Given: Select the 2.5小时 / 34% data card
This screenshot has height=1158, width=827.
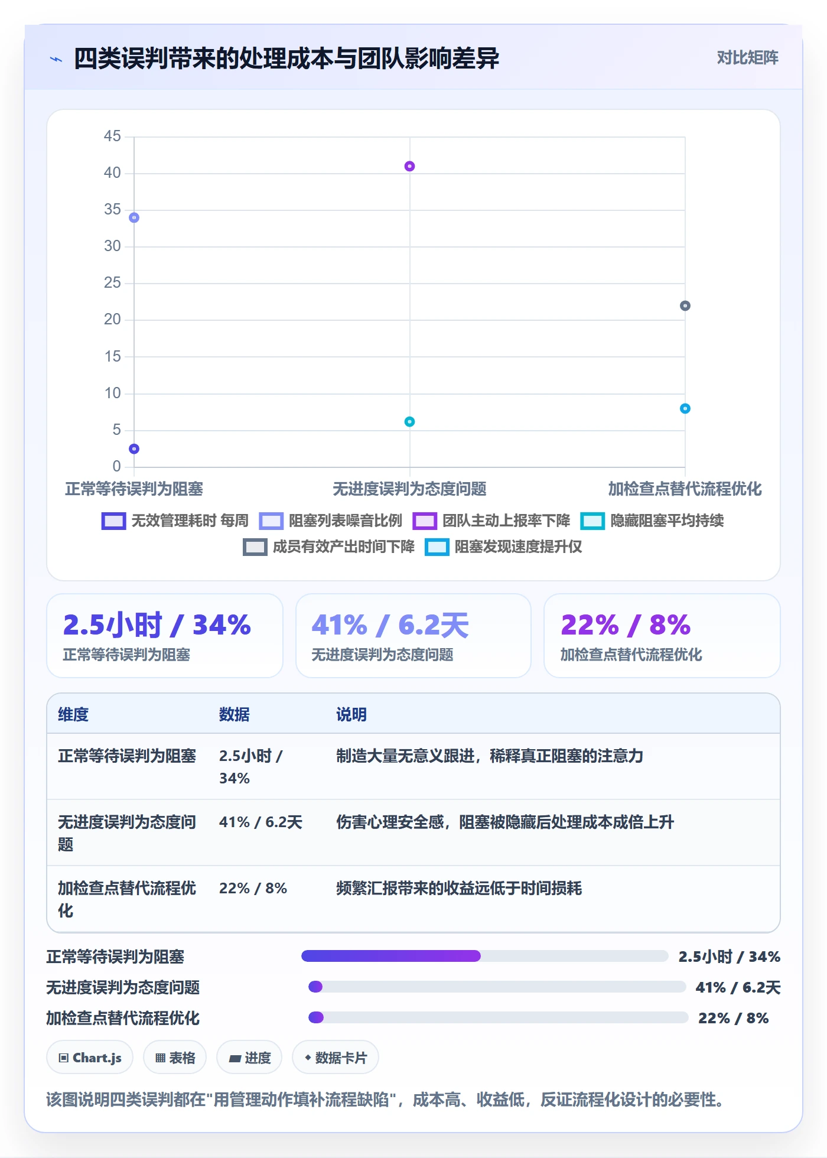Looking at the screenshot, I should tap(165, 636).
